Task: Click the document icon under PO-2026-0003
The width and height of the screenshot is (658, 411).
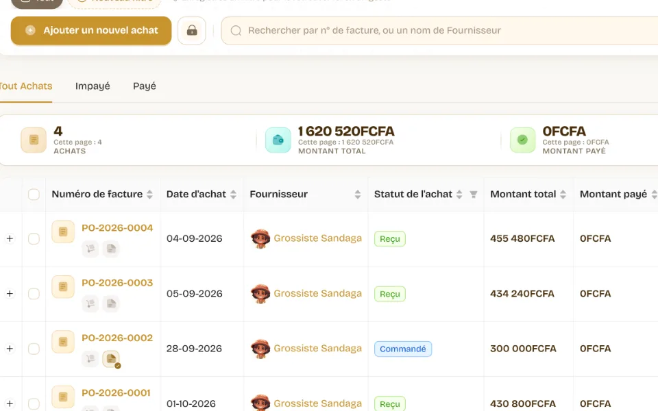Action: [x=111, y=303]
